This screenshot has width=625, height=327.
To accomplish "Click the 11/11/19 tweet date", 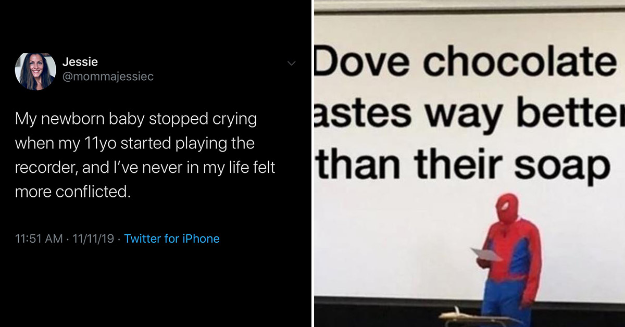I will coord(93,239).
